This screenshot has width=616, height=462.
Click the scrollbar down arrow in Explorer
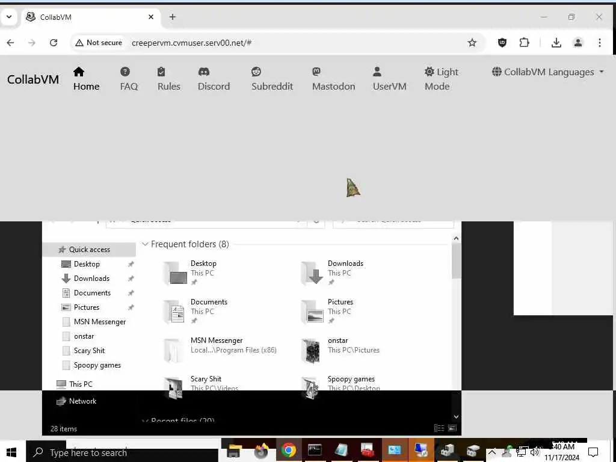click(x=456, y=417)
